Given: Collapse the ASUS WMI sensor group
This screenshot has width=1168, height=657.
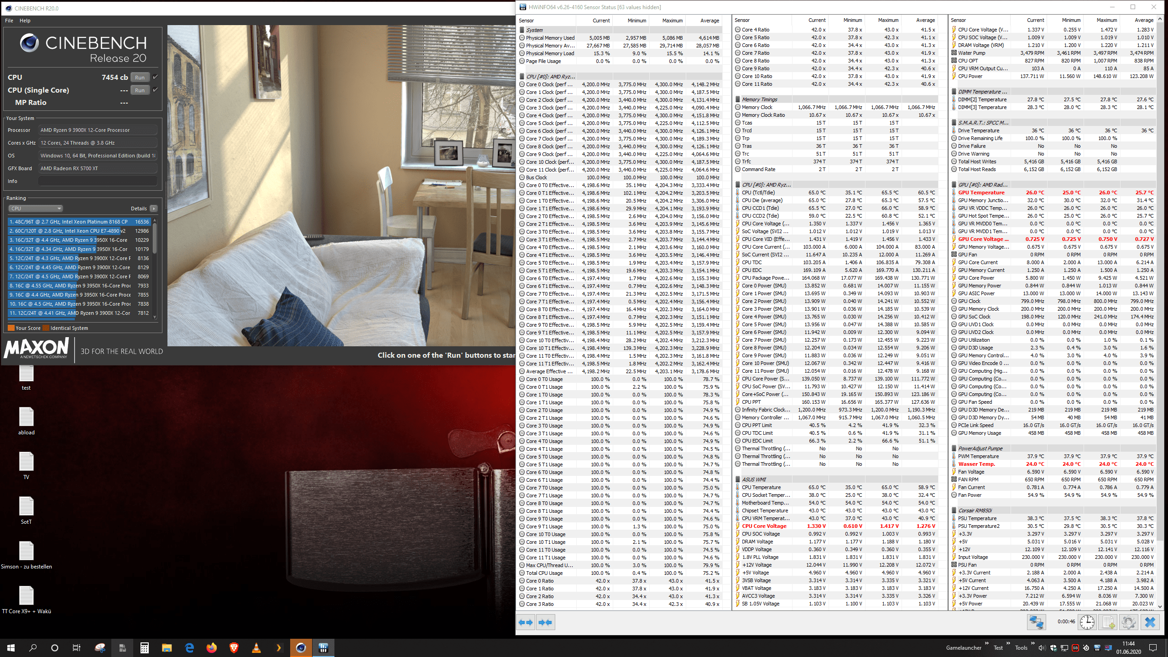Looking at the screenshot, I should (836, 480).
